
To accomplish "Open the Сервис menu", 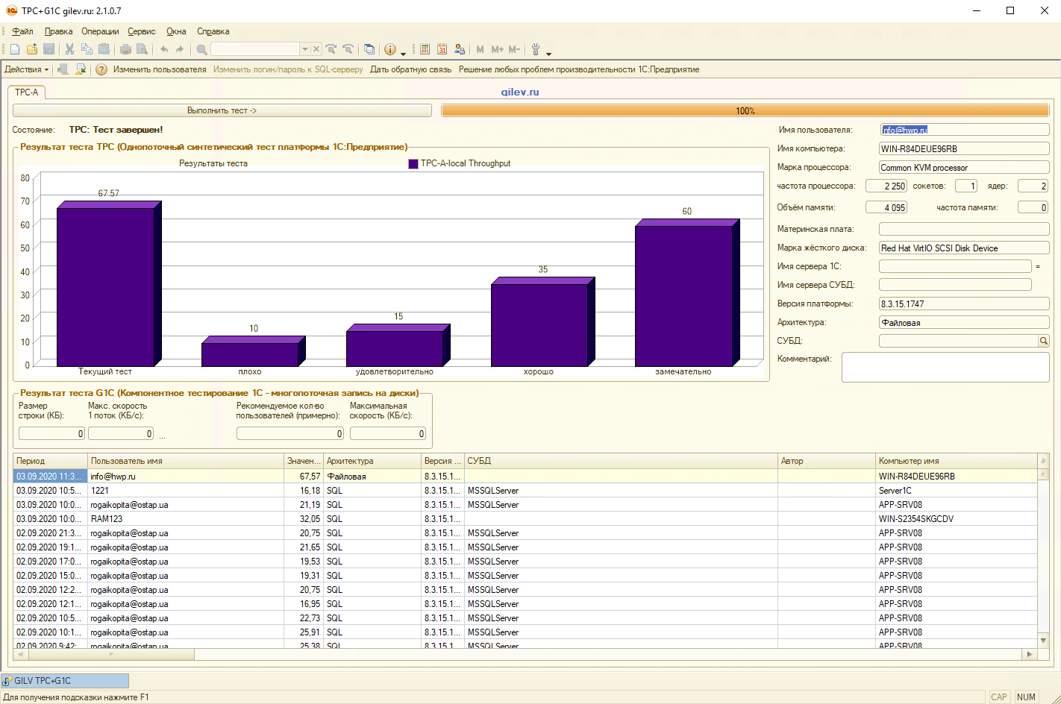I will click(x=141, y=31).
